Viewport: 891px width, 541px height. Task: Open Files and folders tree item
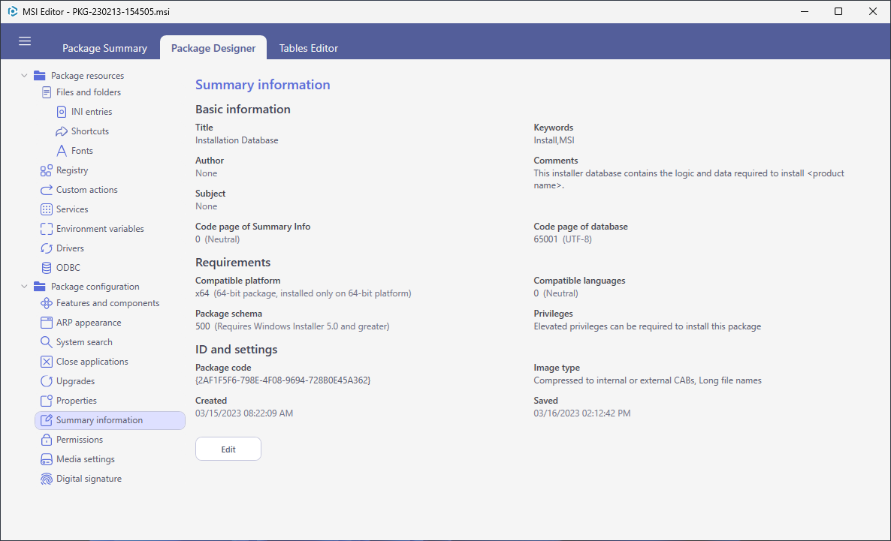(89, 92)
